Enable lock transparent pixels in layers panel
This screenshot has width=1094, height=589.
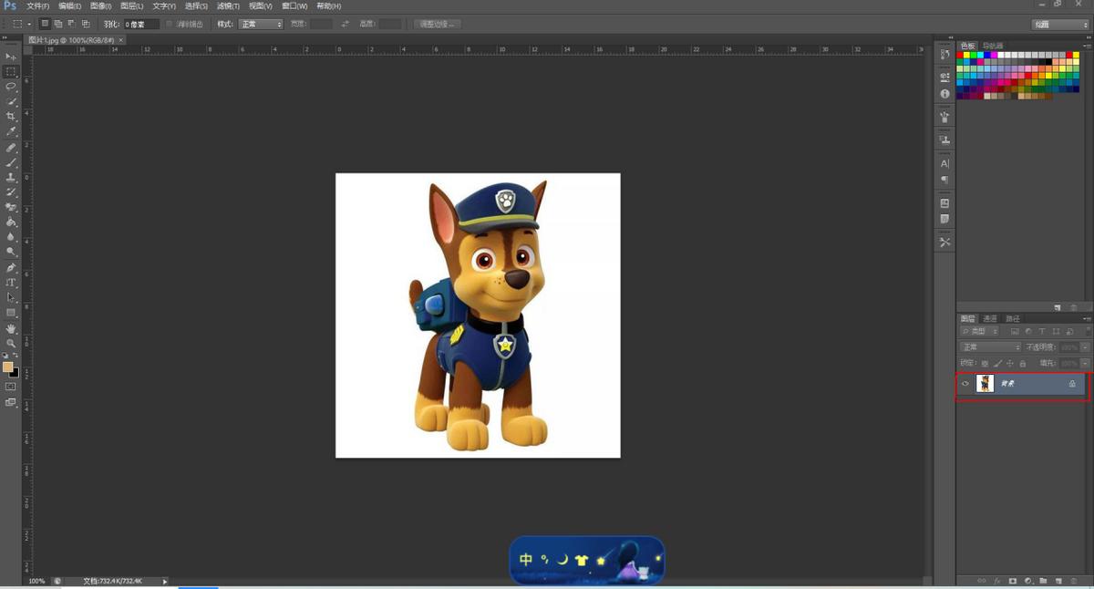(x=985, y=363)
